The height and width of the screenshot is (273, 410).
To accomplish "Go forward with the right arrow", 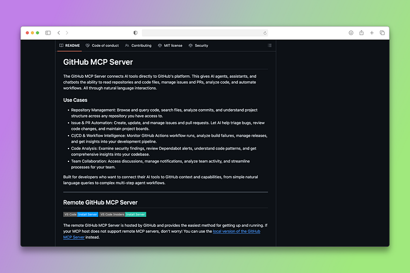I will 67,33.
